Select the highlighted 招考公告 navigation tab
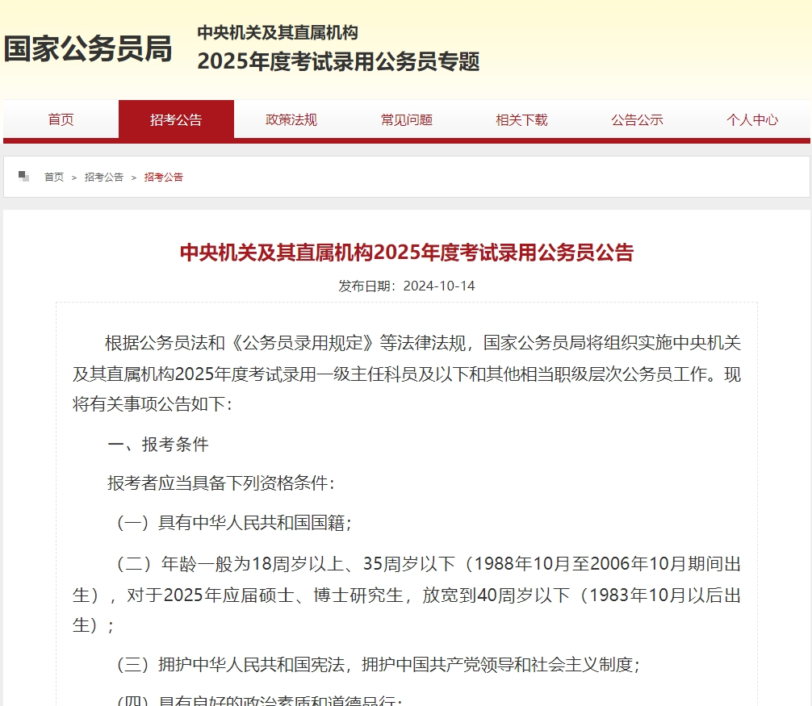This screenshot has height=706, width=812. coord(176,119)
